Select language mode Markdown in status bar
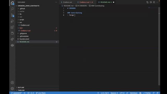 click(x=134, y=93)
